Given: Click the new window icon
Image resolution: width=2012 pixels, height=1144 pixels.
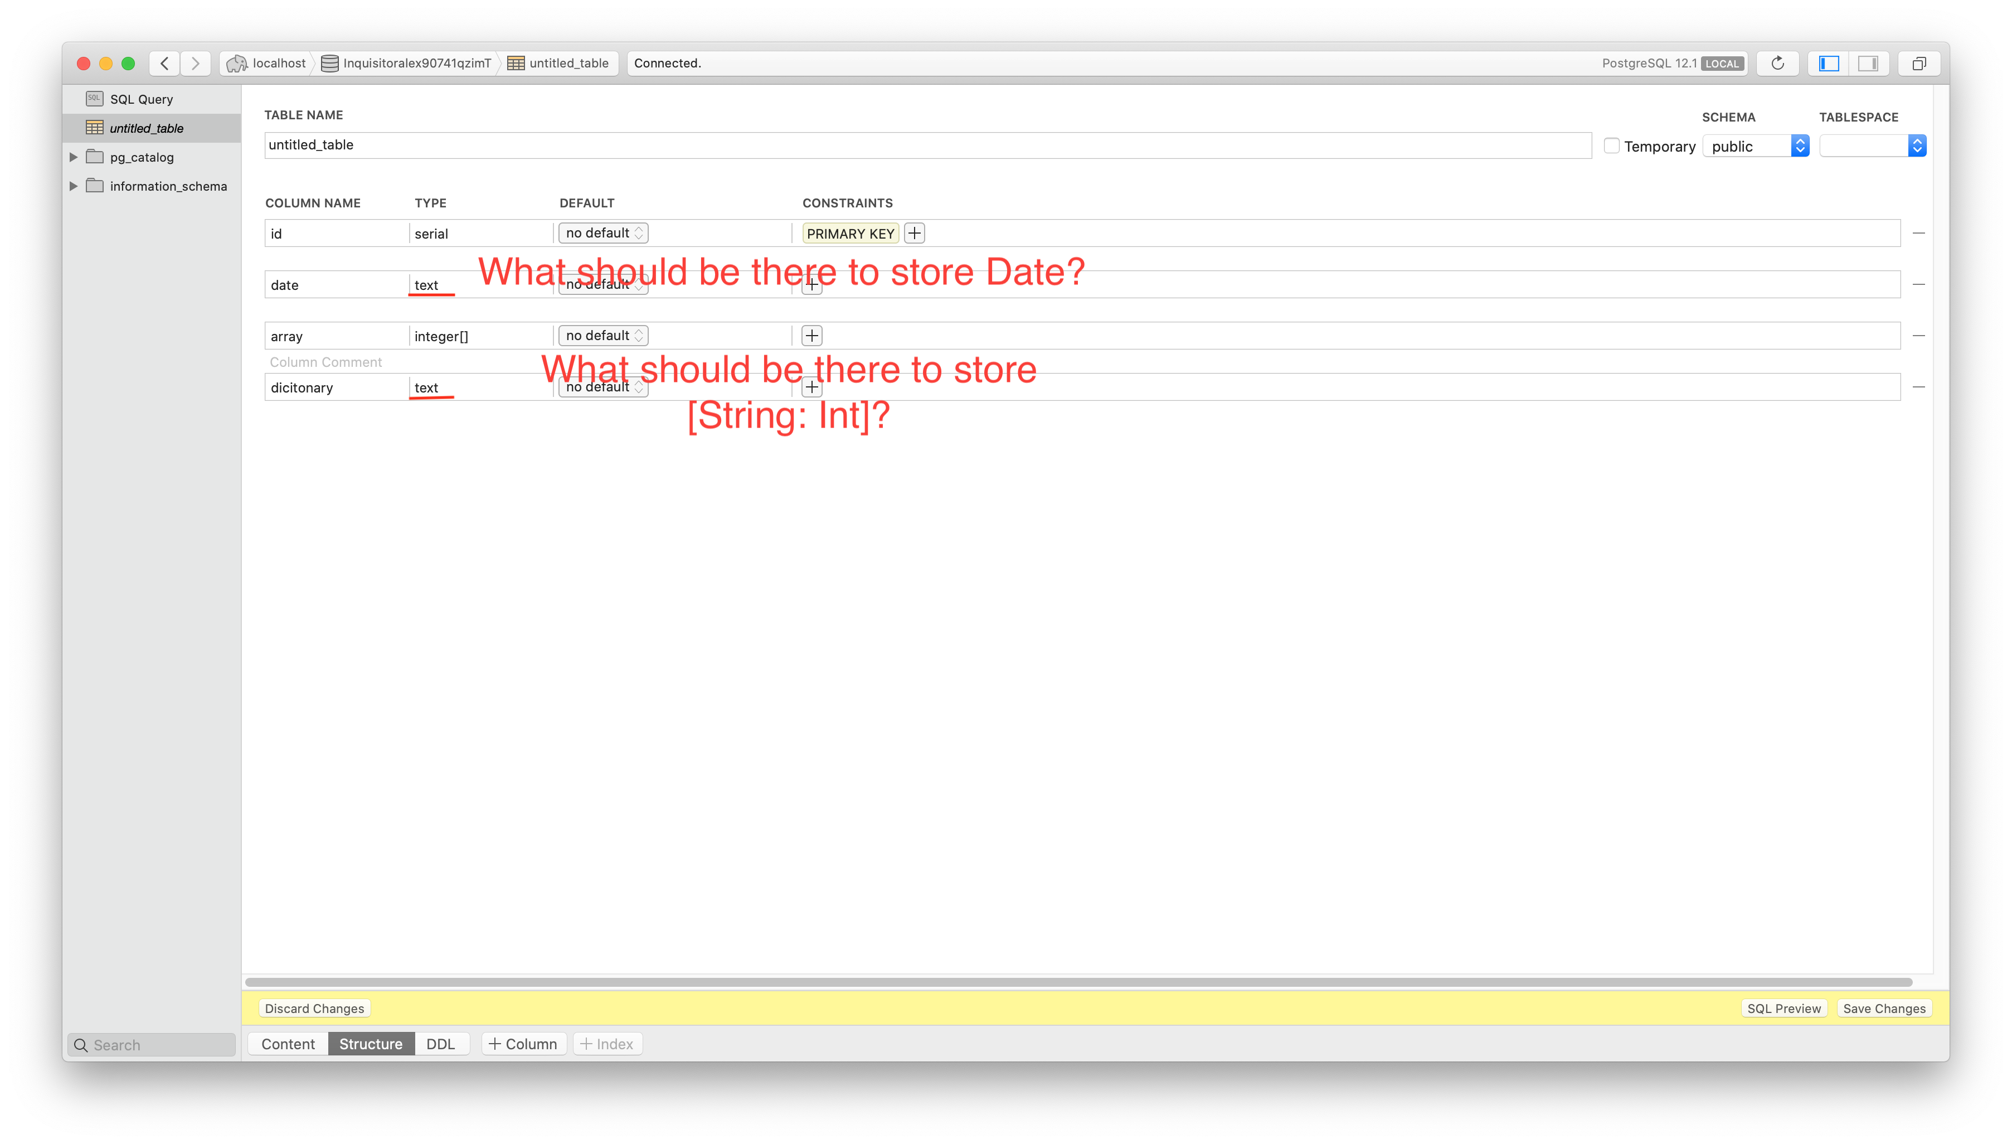Looking at the screenshot, I should pyautogui.click(x=1918, y=63).
